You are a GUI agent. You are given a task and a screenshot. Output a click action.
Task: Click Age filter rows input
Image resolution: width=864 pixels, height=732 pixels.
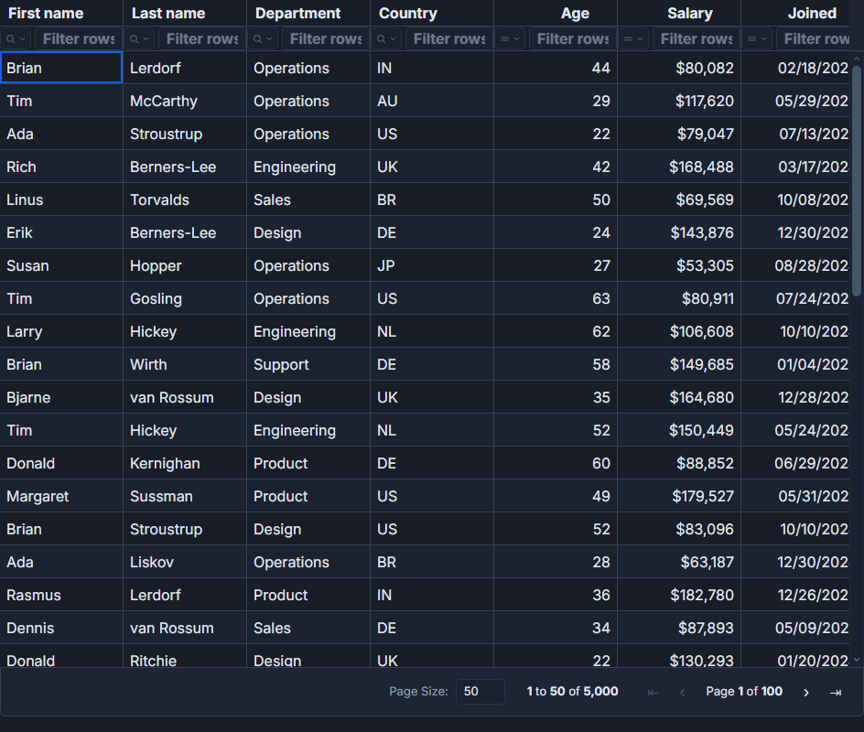[572, 39]
